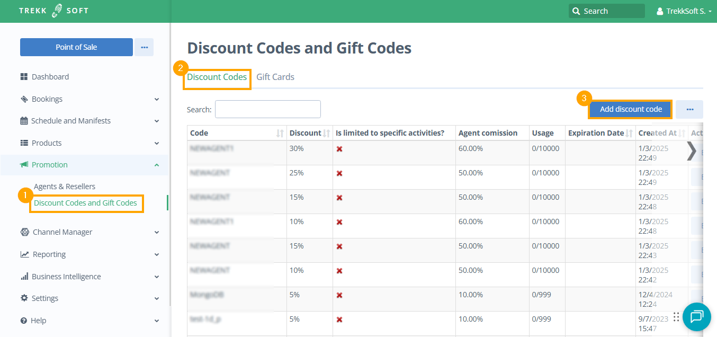Sort table by Discount column
This screenshot has height=337, width=717.
click(327, 134)
